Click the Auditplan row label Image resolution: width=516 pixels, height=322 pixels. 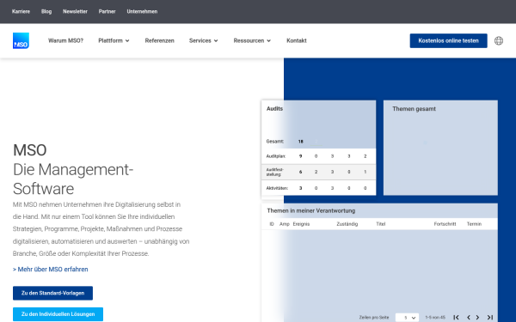coord(276,156)
